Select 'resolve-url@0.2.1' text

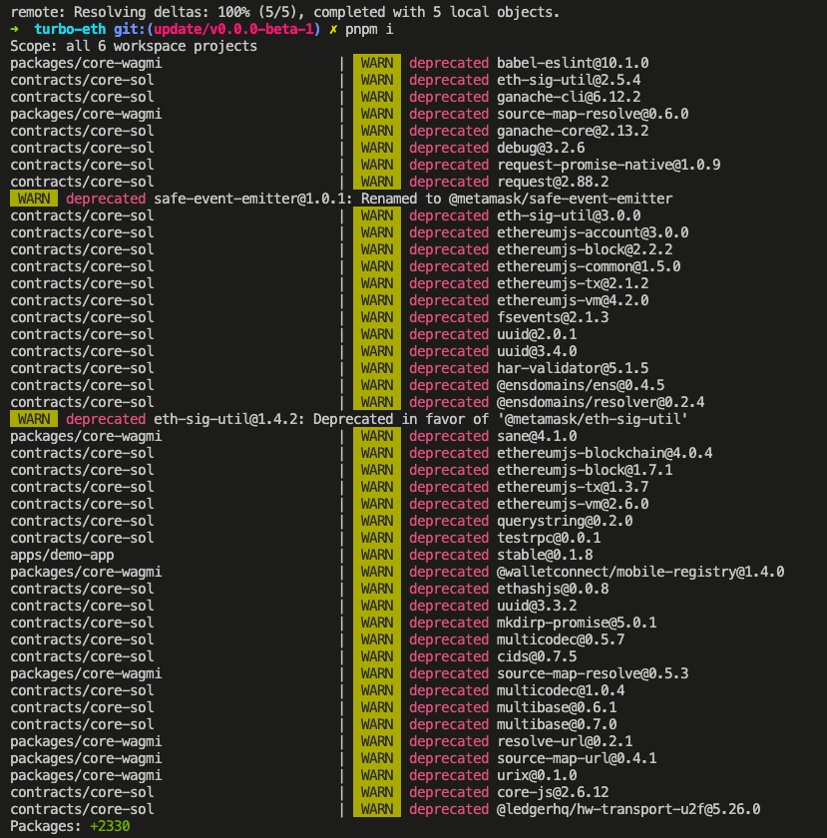[565, 742]
